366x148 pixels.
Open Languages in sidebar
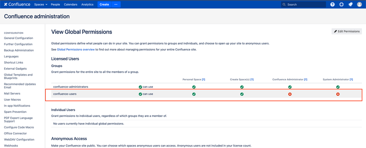tap(11, 56)
